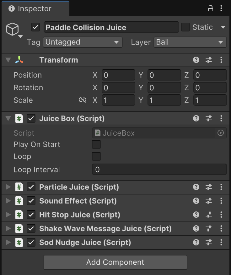Collapse the Transform component foldout
The width and height of the screenshot is (231, 275).
pyautogui.click(x=8, y=60)
